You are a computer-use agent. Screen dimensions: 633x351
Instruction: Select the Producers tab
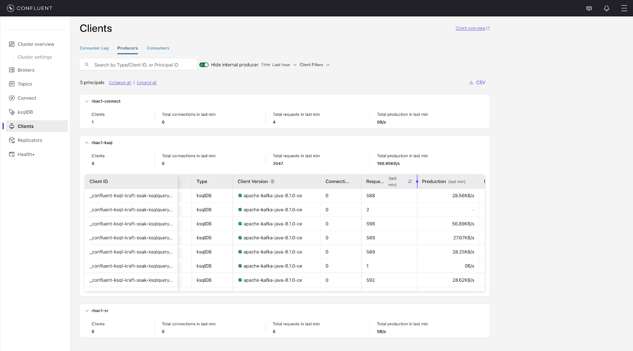[128, 48]
